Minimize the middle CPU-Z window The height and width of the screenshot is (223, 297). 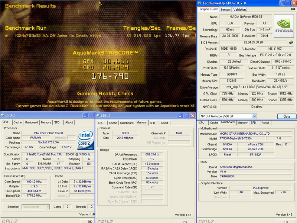pyautogui.click(x=180, y=116)
